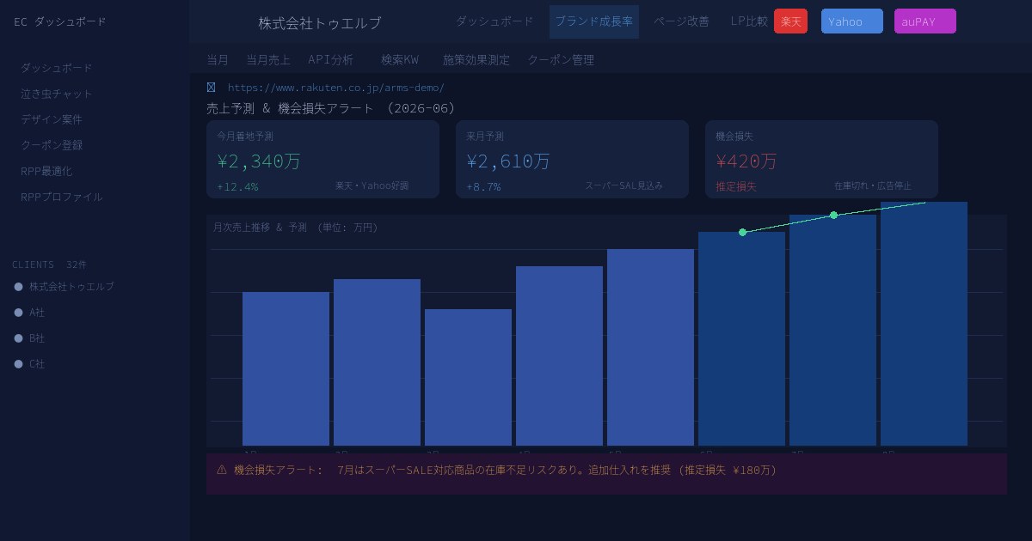Switch to the ブランド成長率 tab
1032x541 pixels.
pyautogui.click(x=594, y=21)
